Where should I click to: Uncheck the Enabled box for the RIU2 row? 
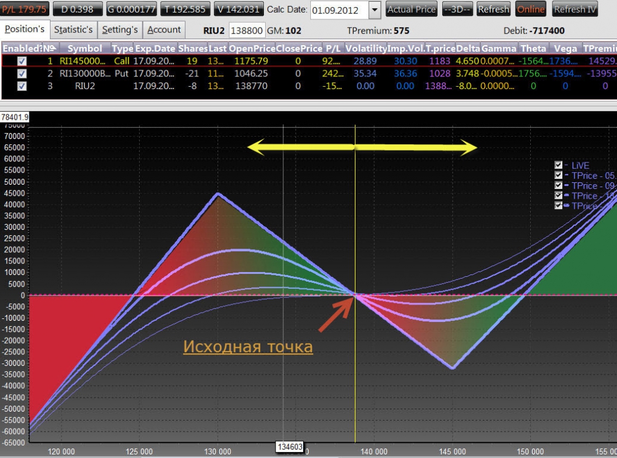(22, 86)
